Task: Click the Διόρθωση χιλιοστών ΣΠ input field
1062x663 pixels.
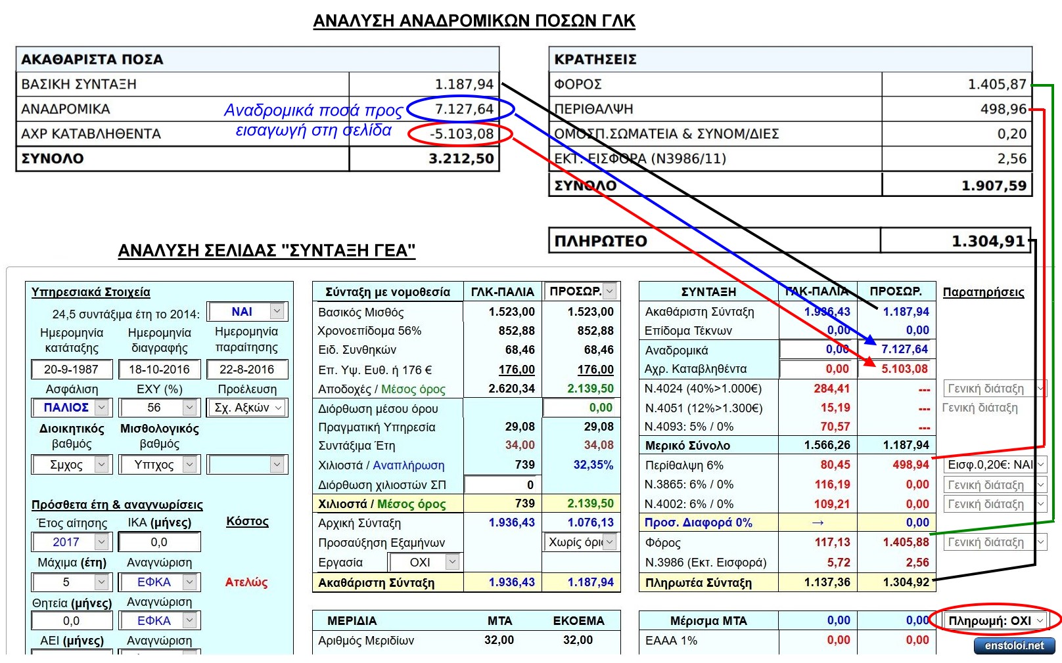Action: (x=503, y=485)
